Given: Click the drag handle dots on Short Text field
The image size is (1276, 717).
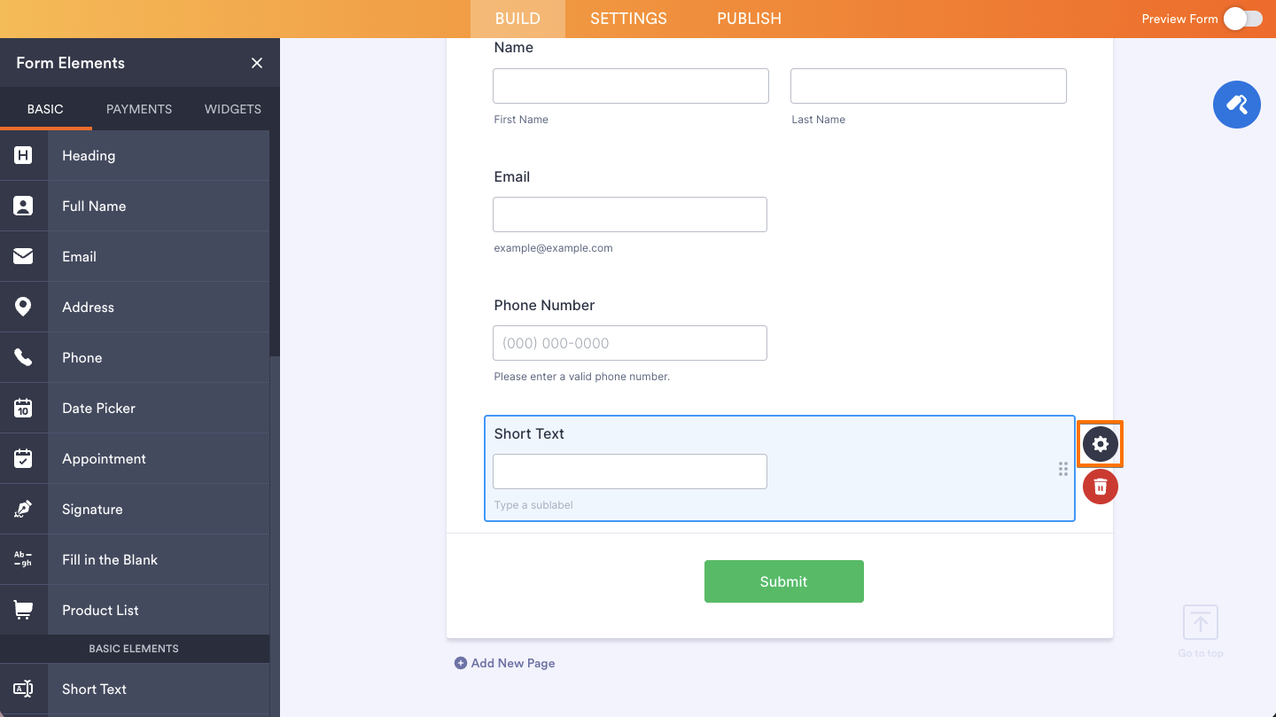Looking at the screenshot, I should 1063,469.
